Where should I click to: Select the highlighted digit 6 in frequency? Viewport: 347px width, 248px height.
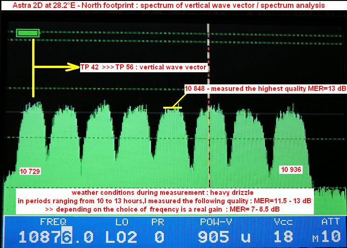tap(65, 237)
